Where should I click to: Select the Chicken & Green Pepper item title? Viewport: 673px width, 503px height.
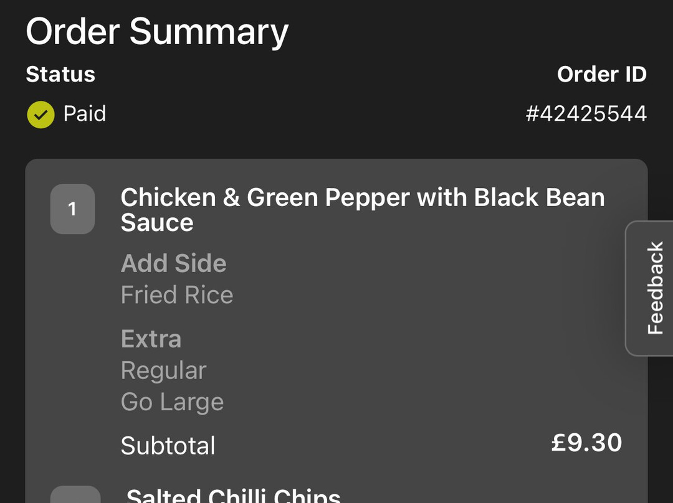[x=363, y=210]
